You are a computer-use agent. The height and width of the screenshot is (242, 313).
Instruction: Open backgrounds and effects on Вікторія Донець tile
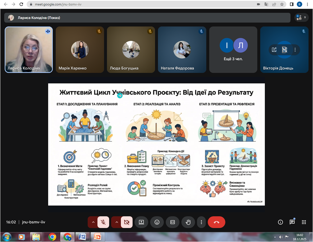coord(274,50)
